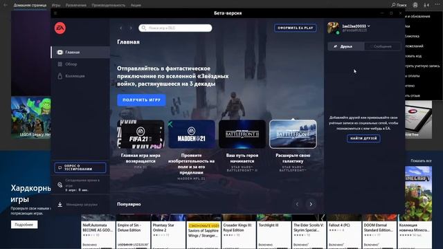Open the Store downloads indicator
443x249 pixels.
coord(426,5)
